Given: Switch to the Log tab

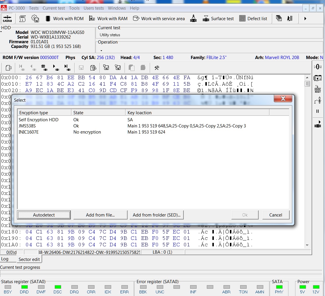Looking at the screenshot, I should 5,259.
